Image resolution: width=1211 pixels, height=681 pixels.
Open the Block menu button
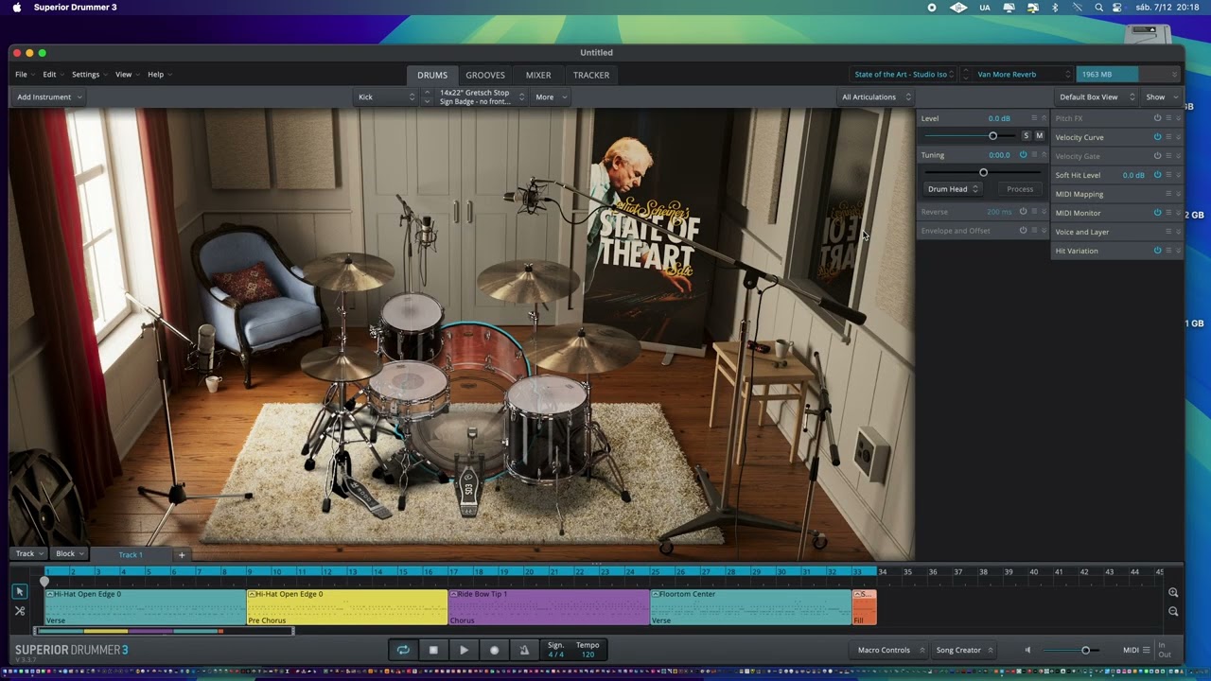click(69, 553)
